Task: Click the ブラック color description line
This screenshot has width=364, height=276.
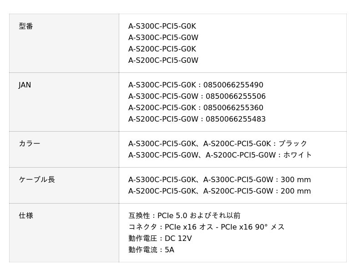Action: [x=218, y=144]
